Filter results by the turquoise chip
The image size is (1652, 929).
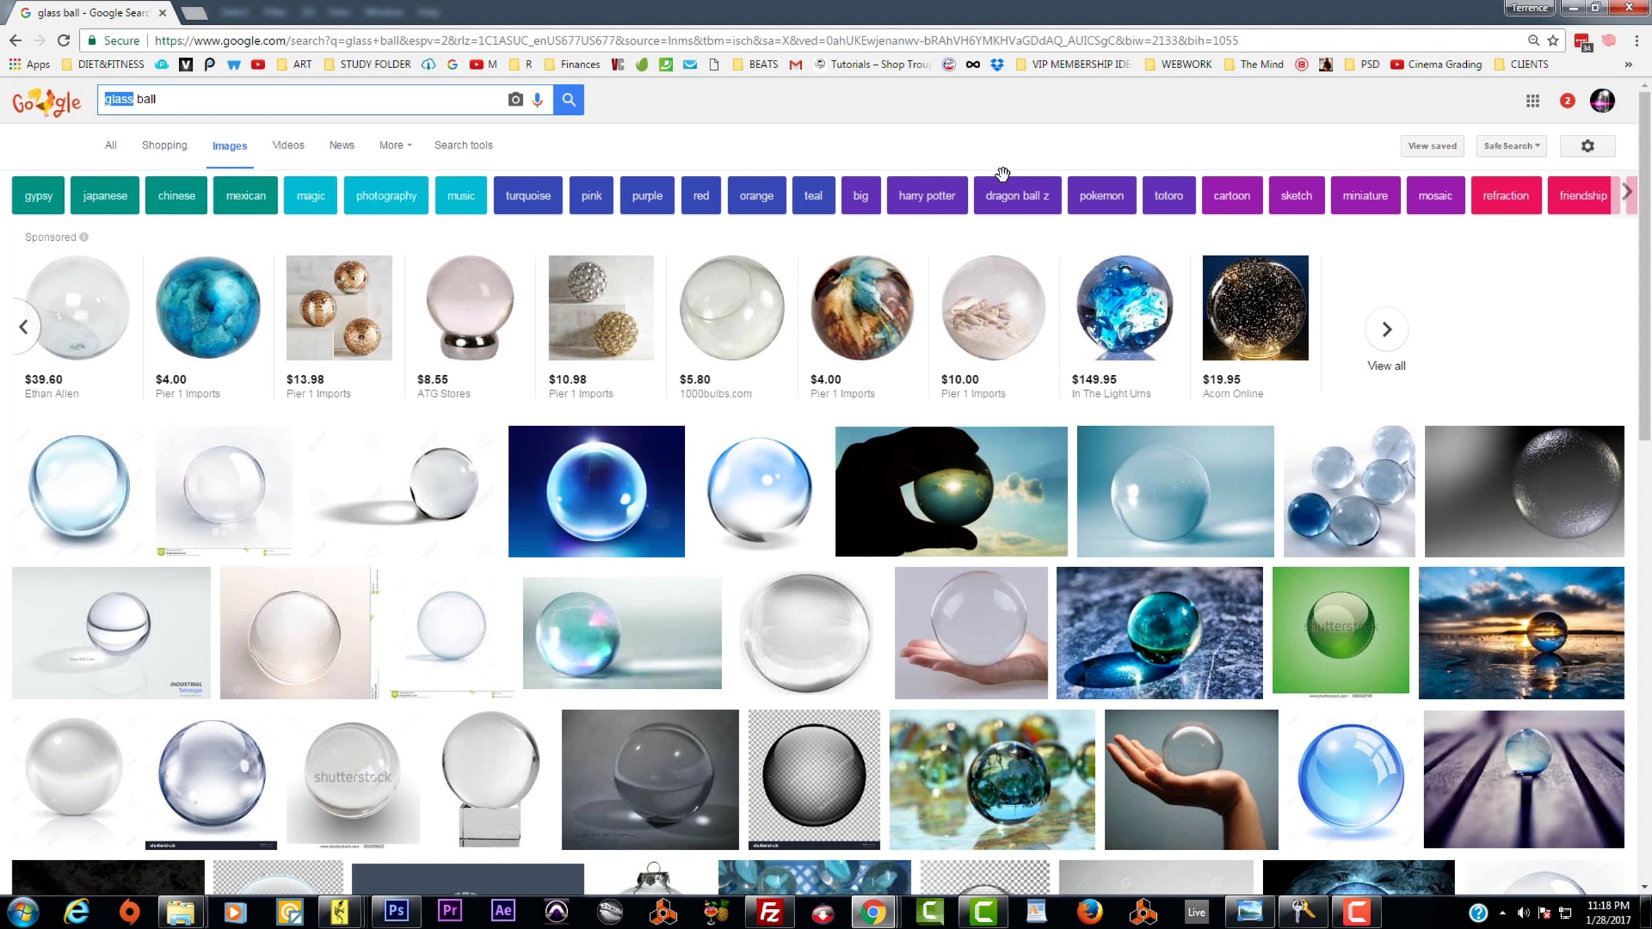pos(528,195)
